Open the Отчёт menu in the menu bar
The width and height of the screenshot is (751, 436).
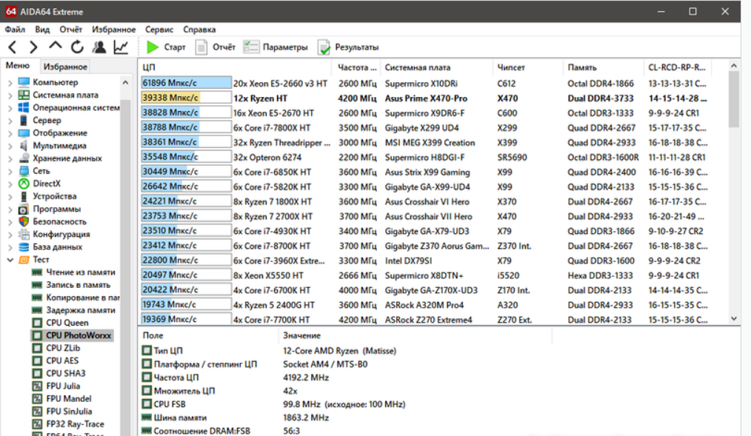point(71,29)
